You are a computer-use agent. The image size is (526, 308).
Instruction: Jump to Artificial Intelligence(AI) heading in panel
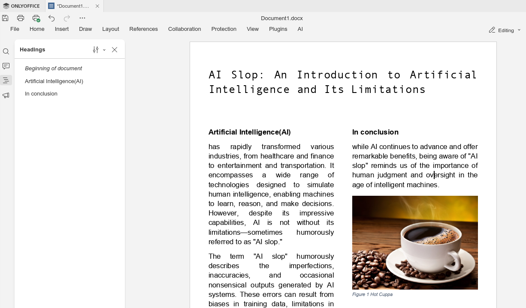click(x=54, y=81)
